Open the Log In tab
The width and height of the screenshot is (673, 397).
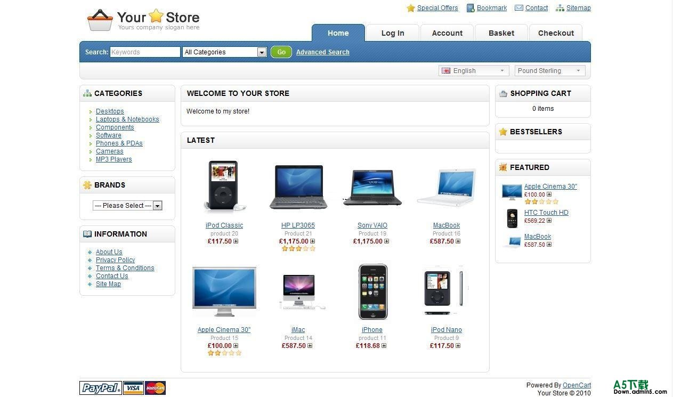(x=393, y=33)
